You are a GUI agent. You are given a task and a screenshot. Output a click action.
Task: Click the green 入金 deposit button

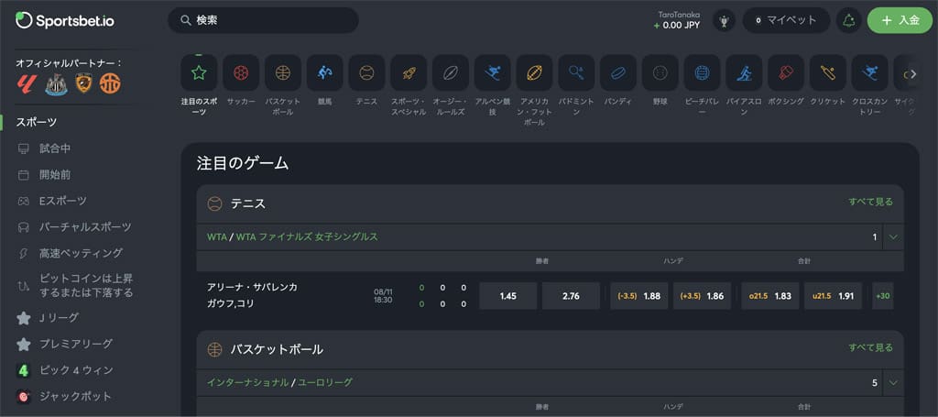click(899, 20)
